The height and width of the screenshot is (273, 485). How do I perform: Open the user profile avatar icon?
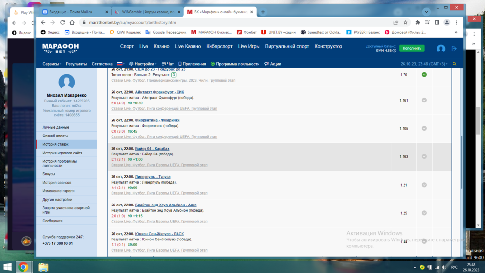pyautogui.click(x=441, y=49)
